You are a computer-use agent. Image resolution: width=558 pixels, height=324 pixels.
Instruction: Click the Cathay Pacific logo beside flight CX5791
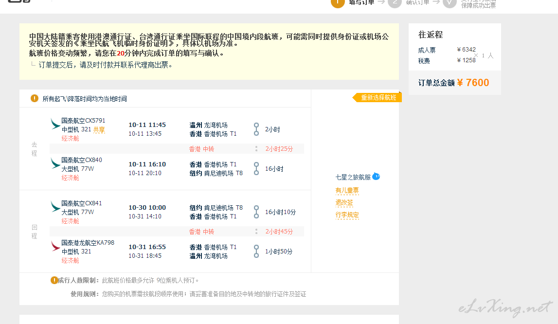pyautogui.click(x=55, y=124)
